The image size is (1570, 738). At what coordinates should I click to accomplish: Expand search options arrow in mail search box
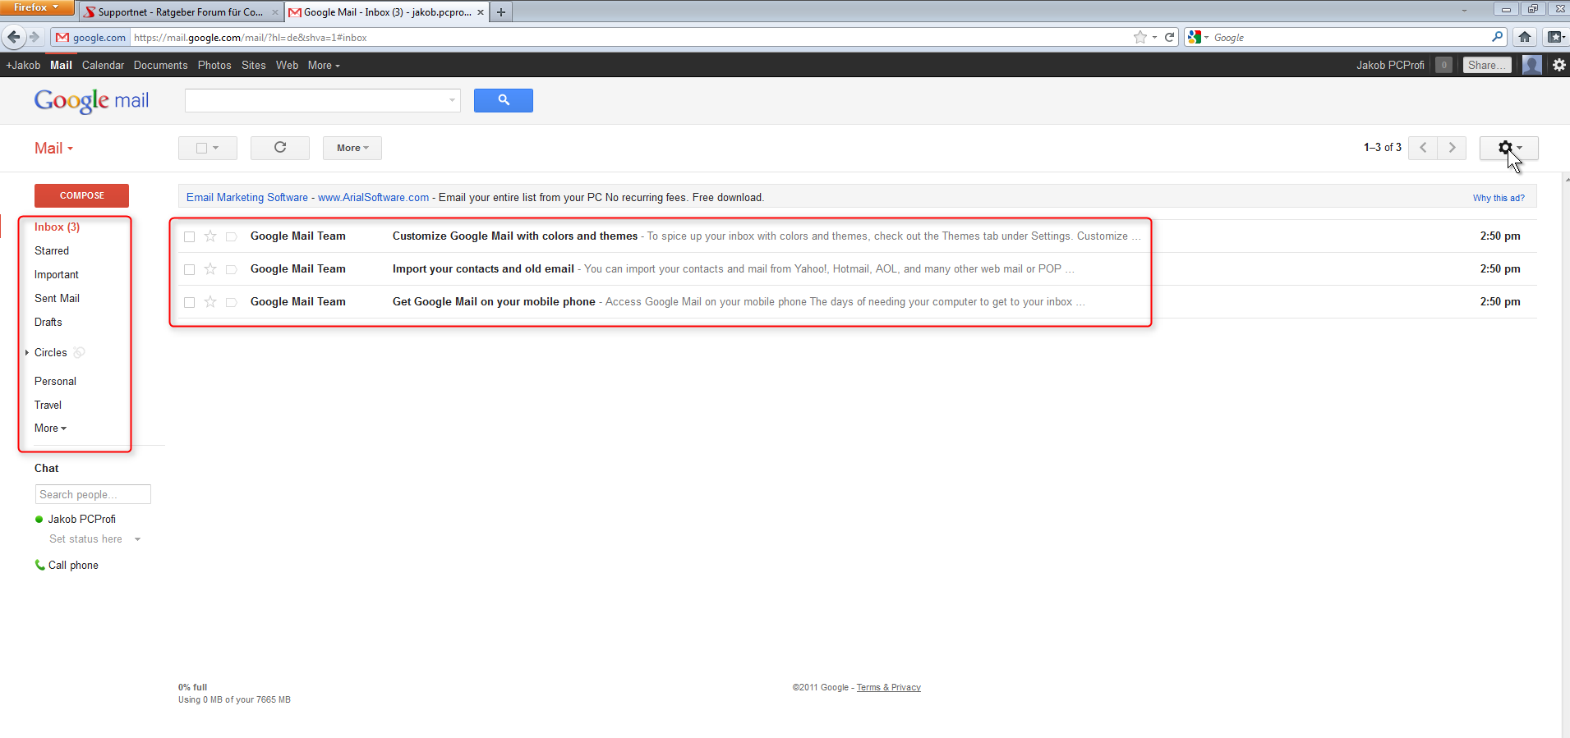click(x=452, y=100)
